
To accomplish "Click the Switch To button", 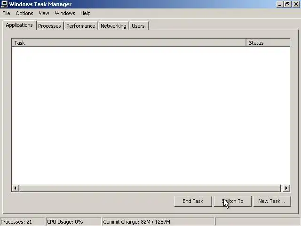I will click(x=232, y=201).
